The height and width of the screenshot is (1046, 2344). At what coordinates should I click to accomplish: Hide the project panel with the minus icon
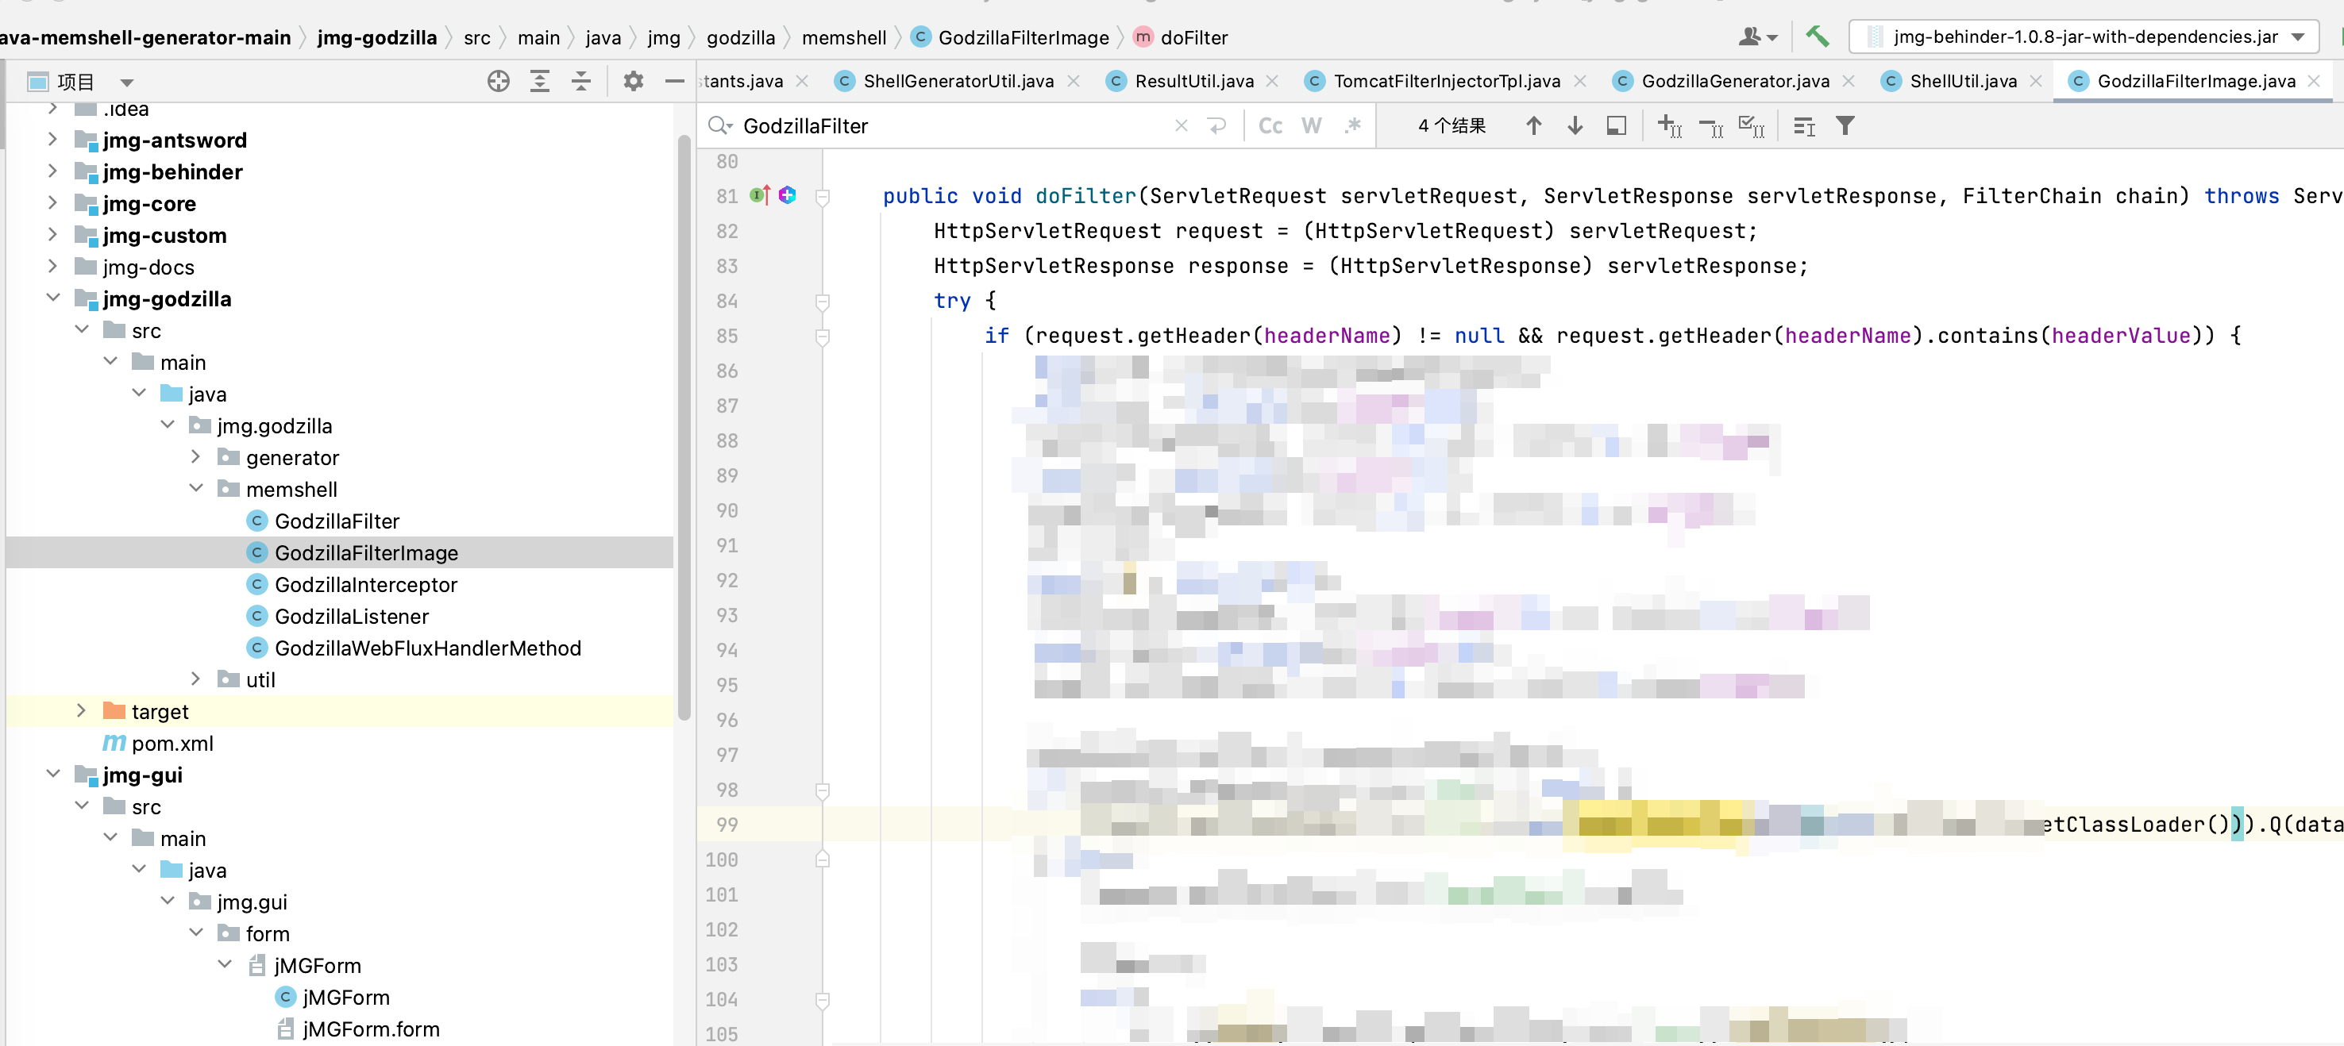pos(674,81)
